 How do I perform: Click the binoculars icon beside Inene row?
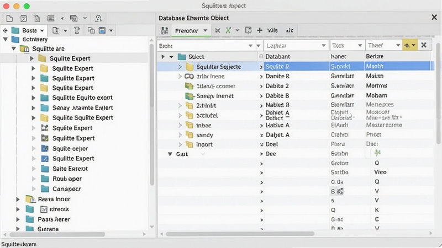pos(189,77)
